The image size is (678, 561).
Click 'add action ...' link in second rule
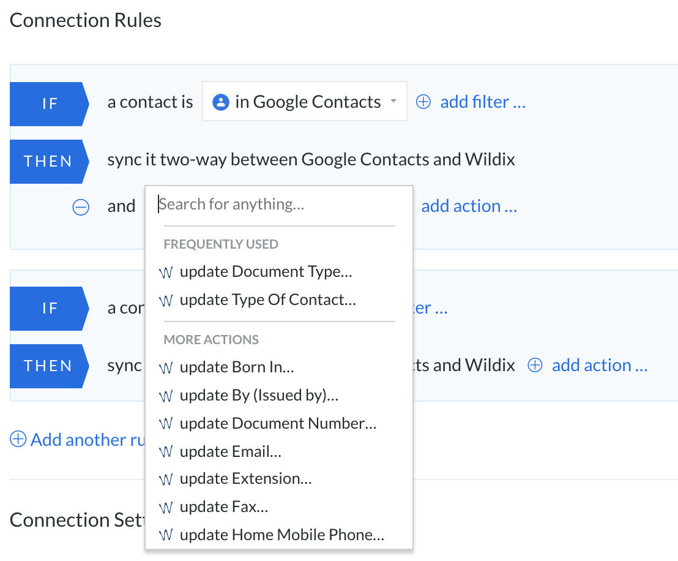point(600,366)
